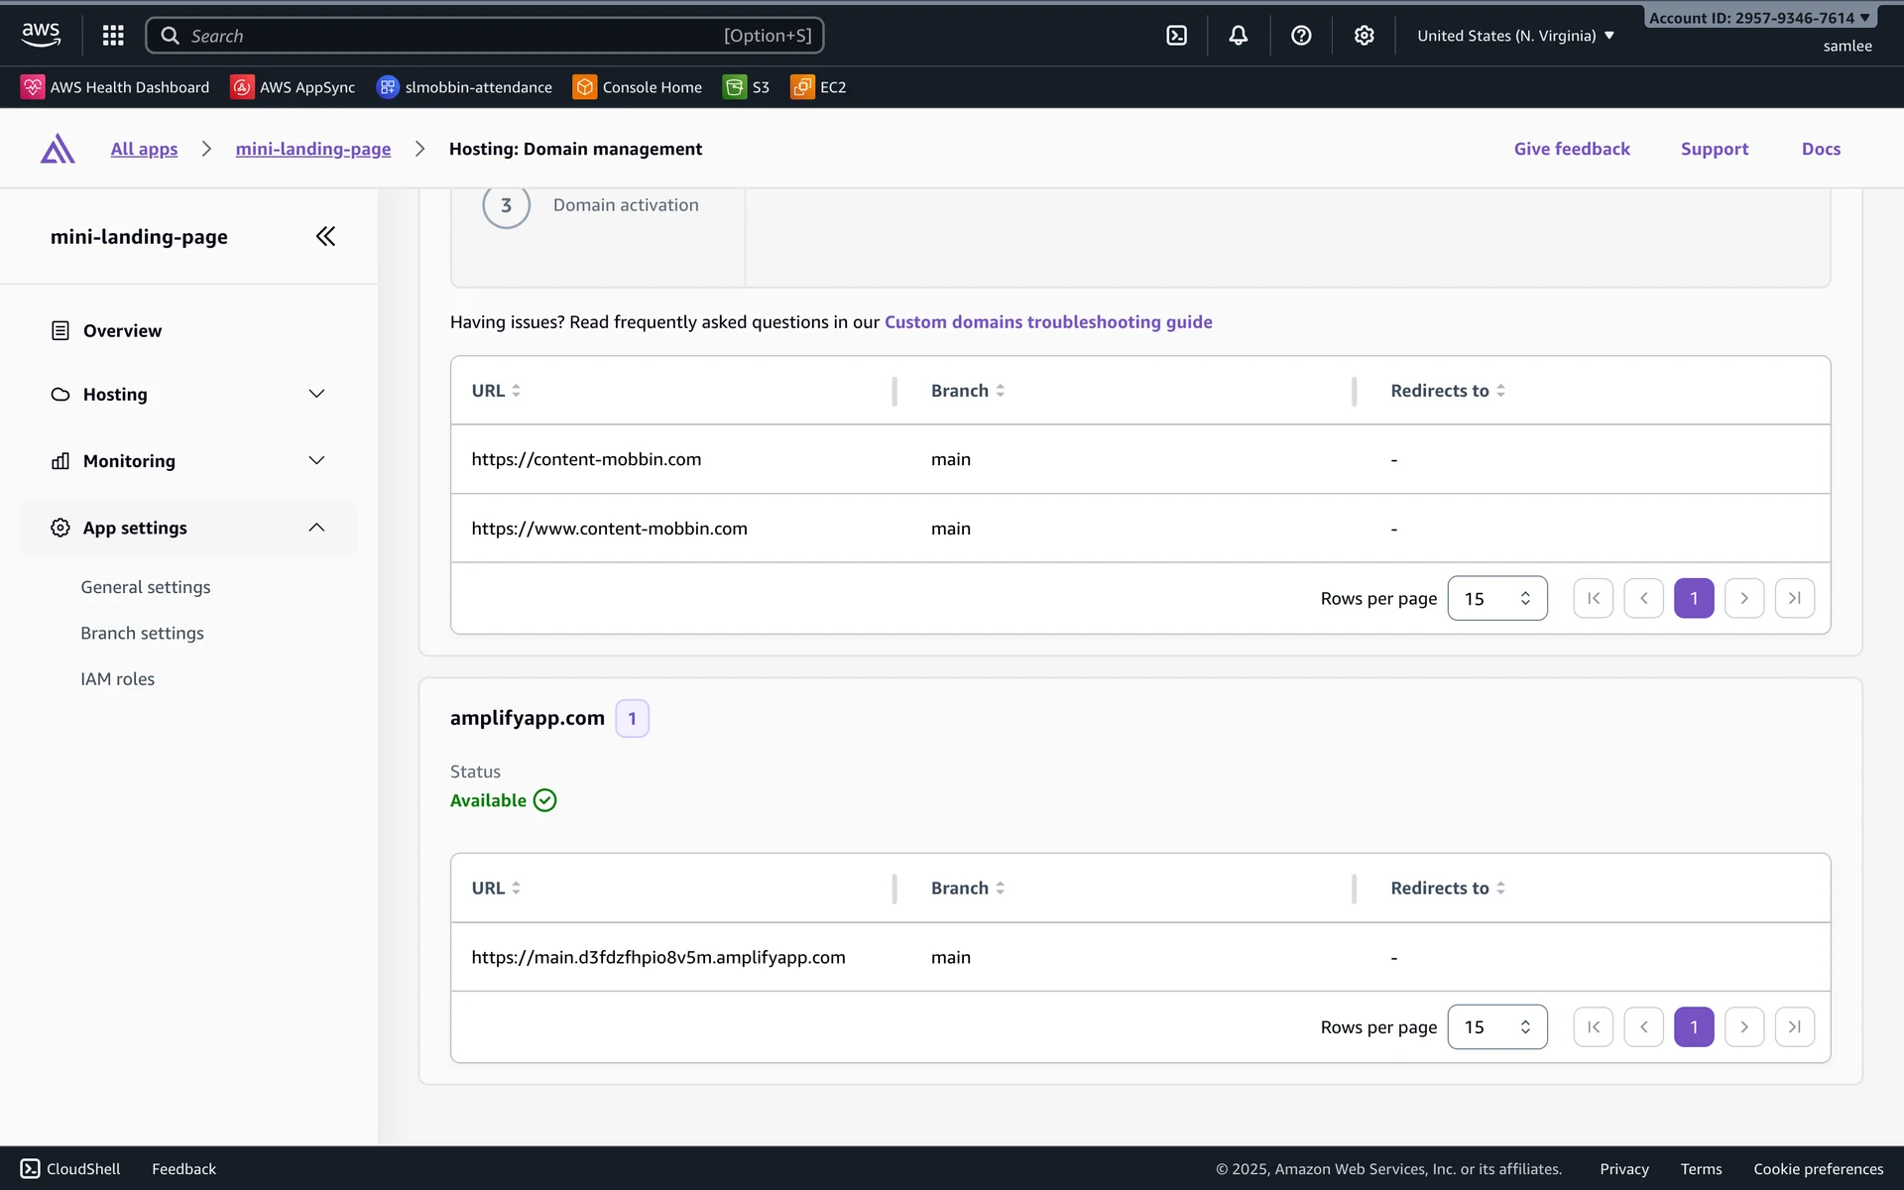Open AWS AppSync bookmark
1904x1190 pixels.
click(293, 87)
